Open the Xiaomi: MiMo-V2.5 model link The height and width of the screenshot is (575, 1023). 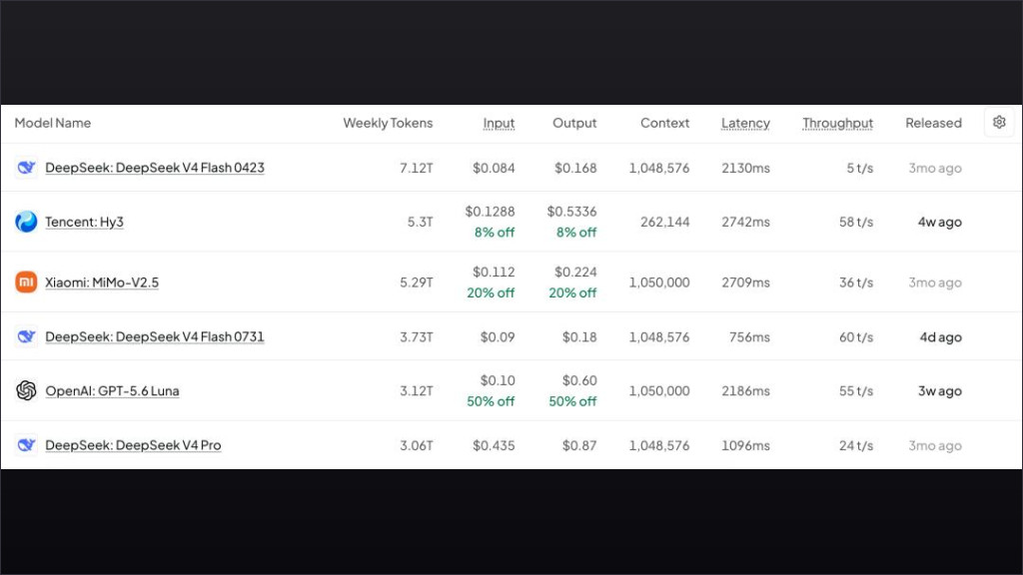point(102,283)
